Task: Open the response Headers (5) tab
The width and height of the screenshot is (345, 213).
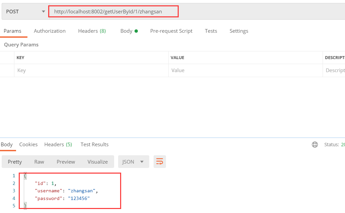Action: pos(58,145)
